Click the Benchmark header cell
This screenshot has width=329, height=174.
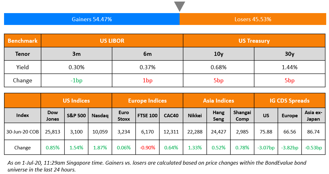click(x=22, y=41)
